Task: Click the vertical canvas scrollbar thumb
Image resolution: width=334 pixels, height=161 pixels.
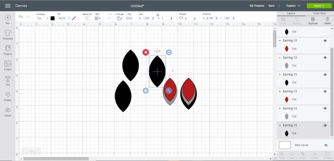Action: pyautogui.click(x=275, y=39)
